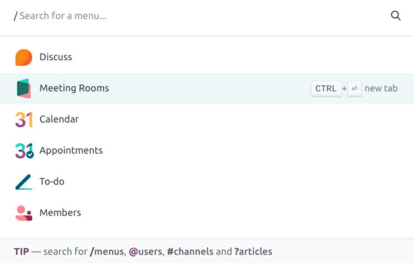Click the search magnifier icon
This screenshot has height=263, width=414.
tap(396, 16)
